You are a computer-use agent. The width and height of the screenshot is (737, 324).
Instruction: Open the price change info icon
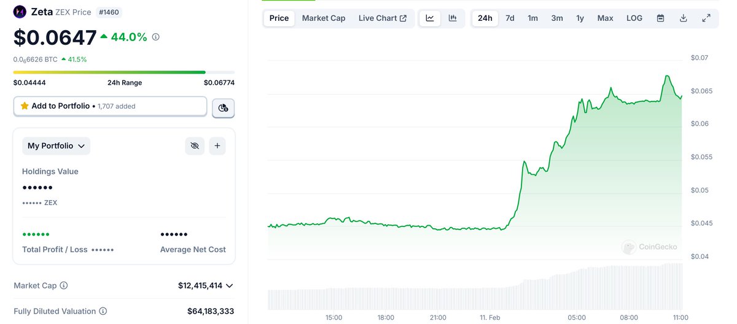tap(155, 37)
